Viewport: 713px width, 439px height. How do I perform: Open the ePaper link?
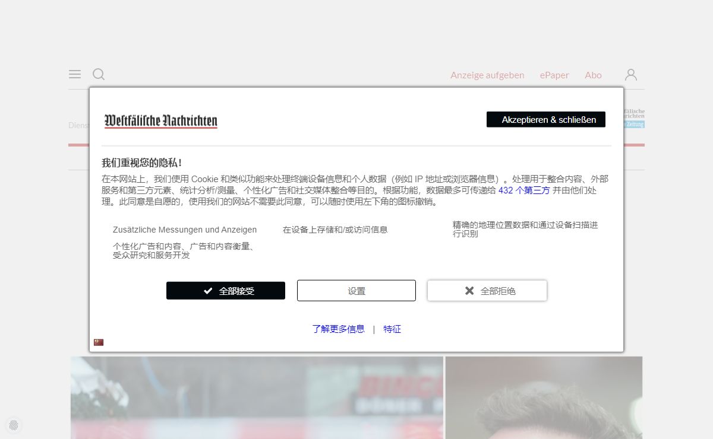pos(554,75)
